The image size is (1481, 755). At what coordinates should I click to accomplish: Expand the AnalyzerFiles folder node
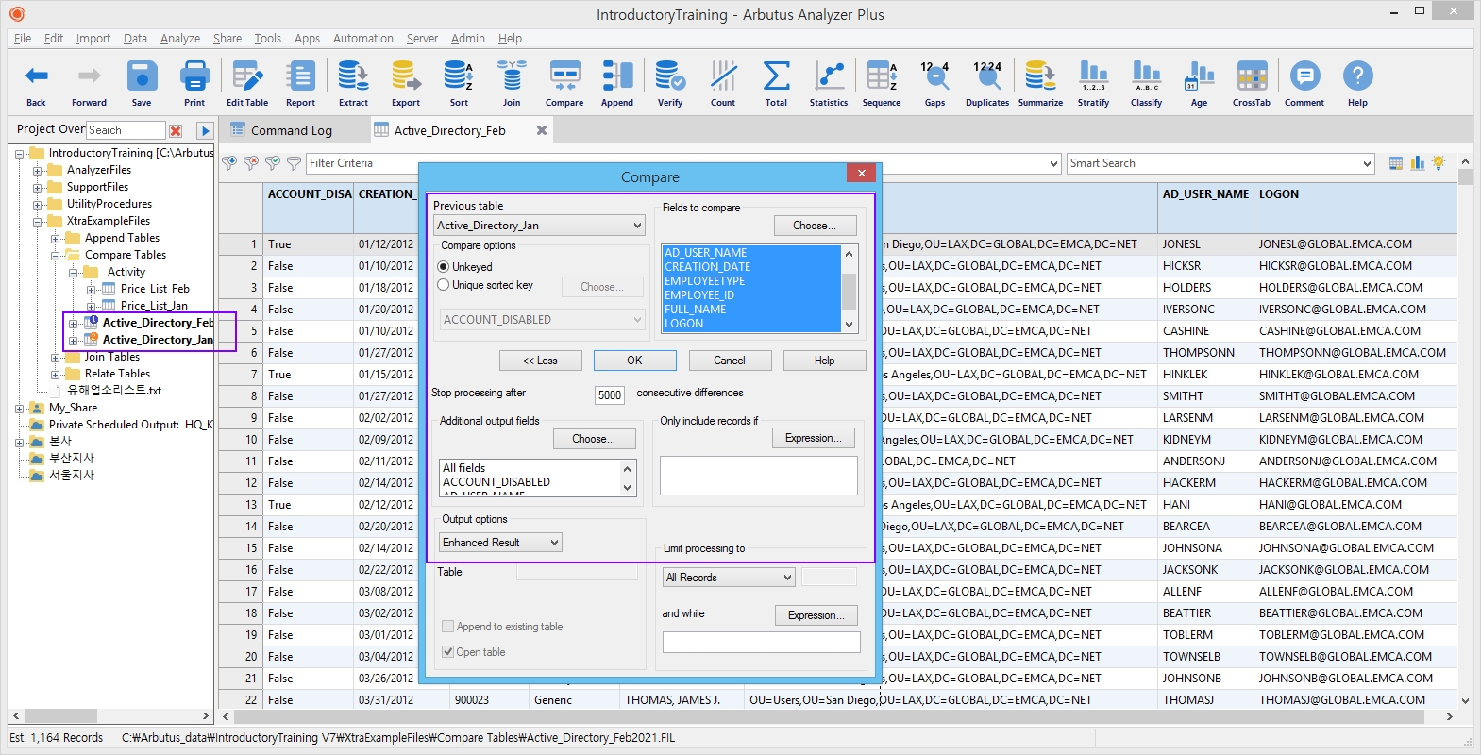pyautogui.click(x=38, y=171)
